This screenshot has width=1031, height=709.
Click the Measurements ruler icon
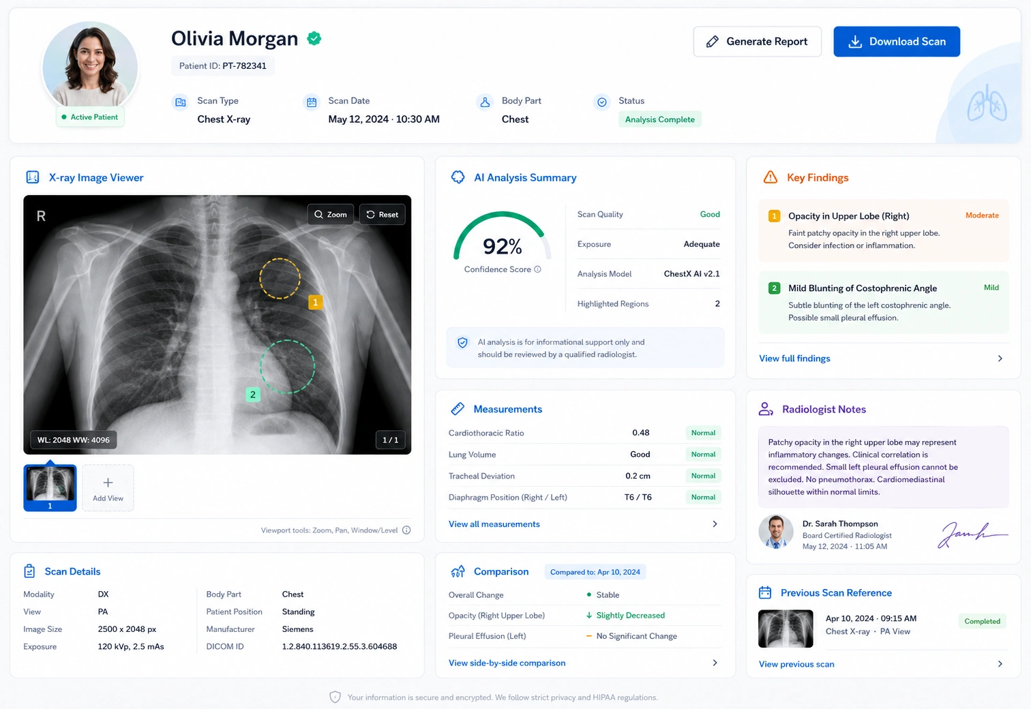[x=458, y=409]
